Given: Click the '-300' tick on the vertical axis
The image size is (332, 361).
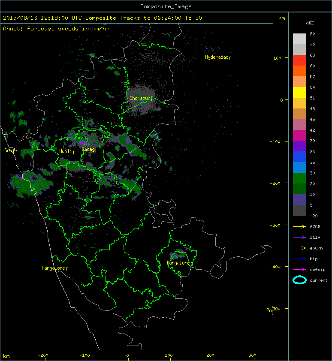Looking at the screenshot, I should pyautogui.click(x=275, y=225).
